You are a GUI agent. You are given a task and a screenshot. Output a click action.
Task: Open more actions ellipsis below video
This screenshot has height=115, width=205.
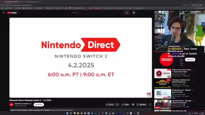[150, 104]
